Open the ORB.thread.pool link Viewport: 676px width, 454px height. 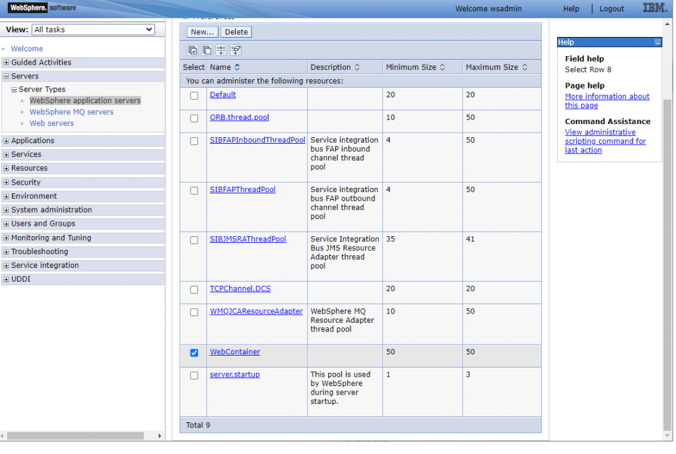point(239,117)
